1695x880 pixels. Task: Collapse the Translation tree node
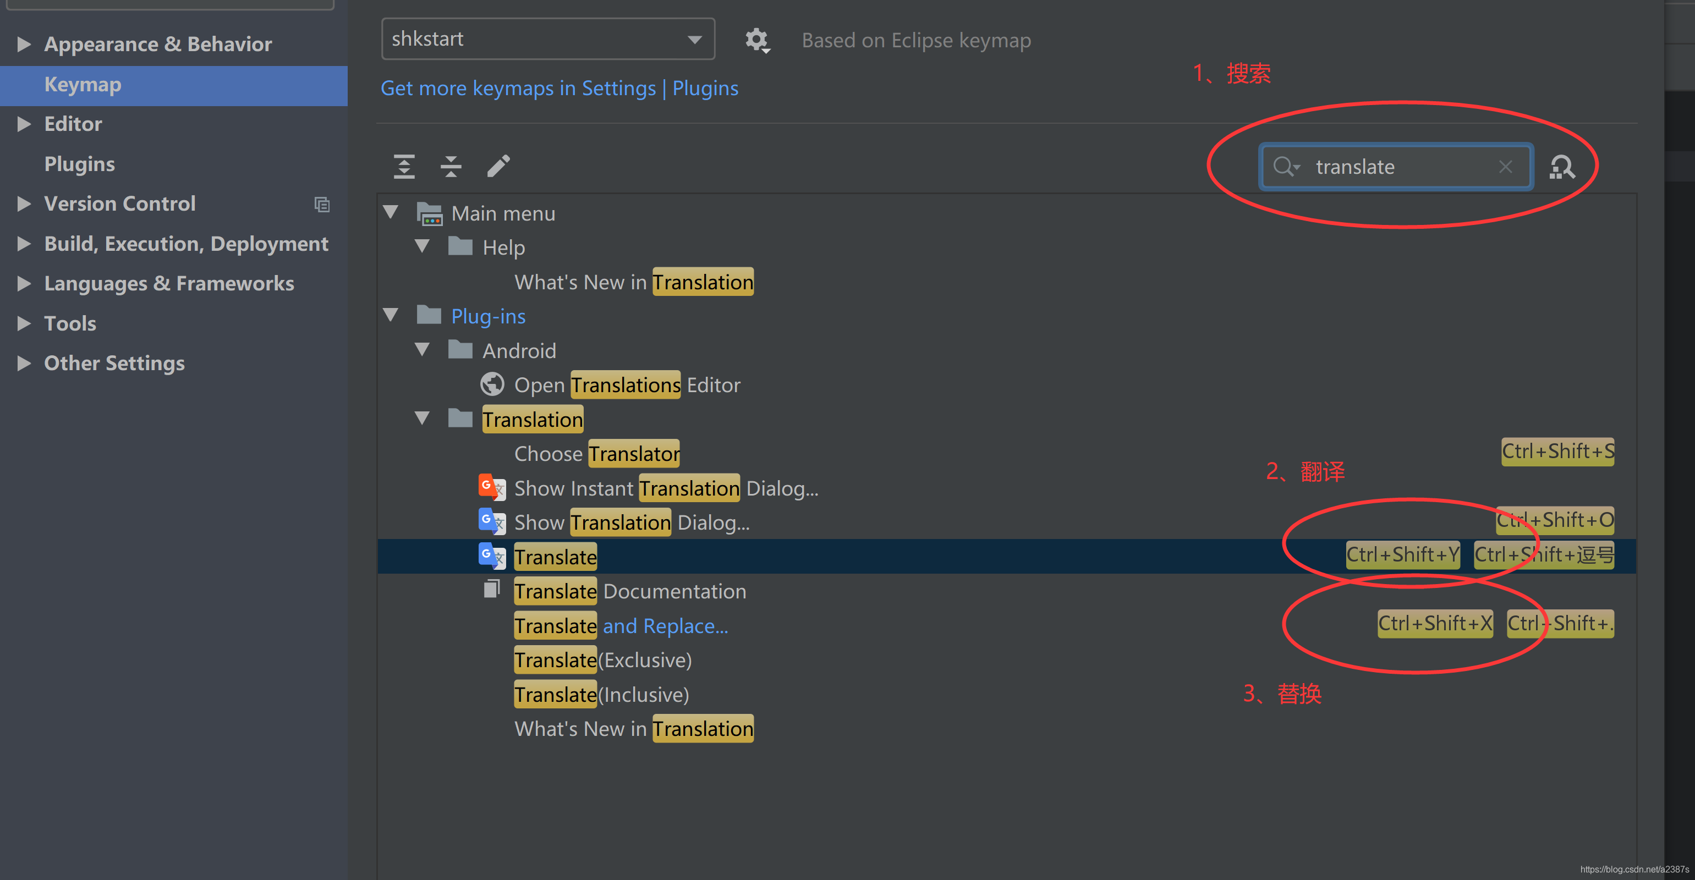pos(423,419)
